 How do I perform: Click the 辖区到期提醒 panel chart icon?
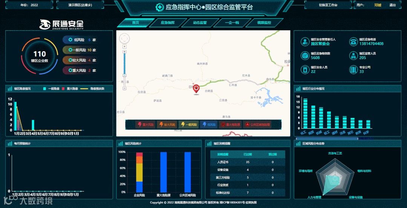point(210,144)
